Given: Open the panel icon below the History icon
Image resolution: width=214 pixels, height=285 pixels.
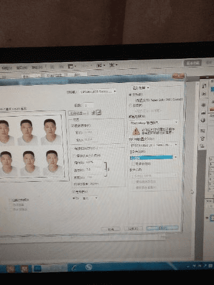Looking at the screenshot, I should coord(204,94).
